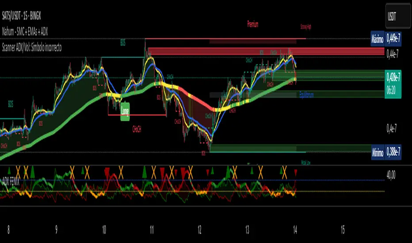Viewport: 412px width, 243px height.
Task: Click the SATS/USDT · 15 · BINGX symbol title
Action: click(22, 16)
